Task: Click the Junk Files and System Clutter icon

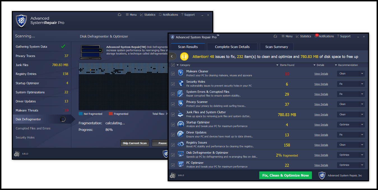Action: (180, 114)
